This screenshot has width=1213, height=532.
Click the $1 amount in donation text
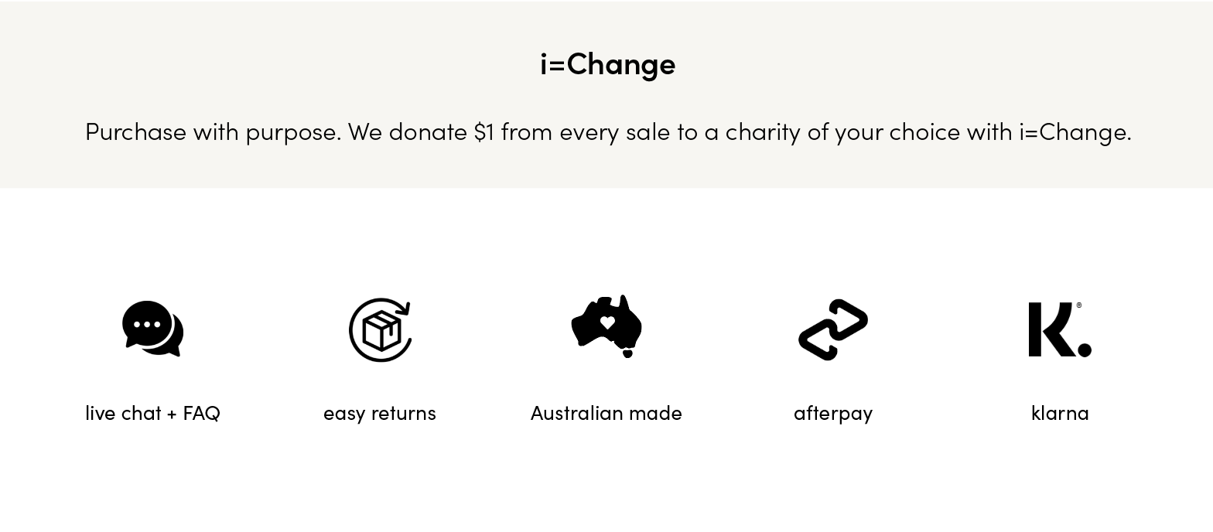[x=484, y=131]
